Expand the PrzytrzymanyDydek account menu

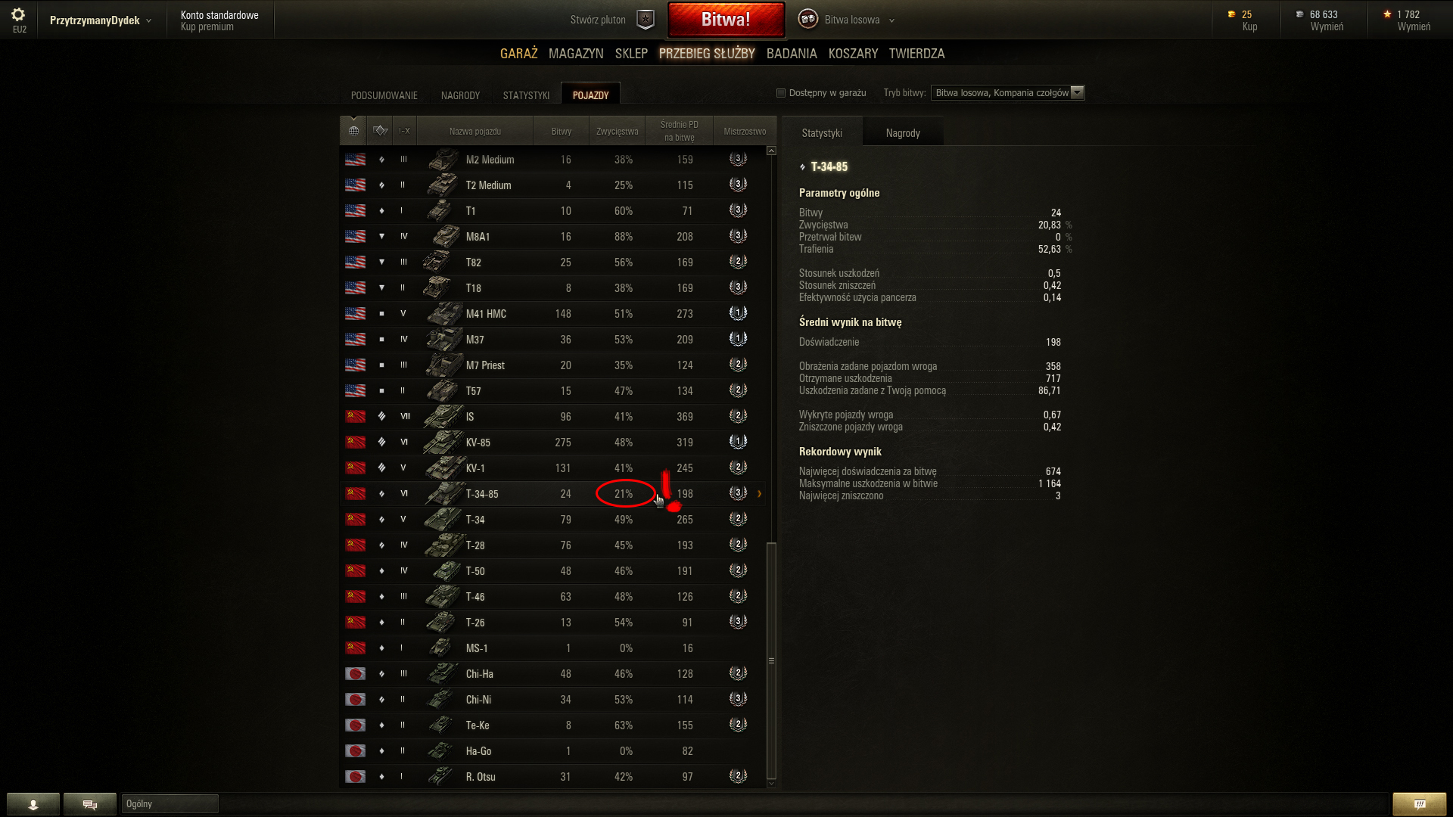100,20
